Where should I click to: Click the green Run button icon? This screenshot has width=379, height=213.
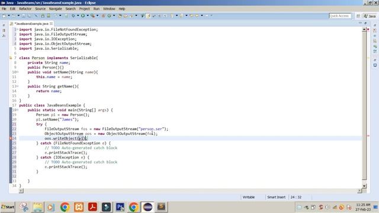pos(83,16)
